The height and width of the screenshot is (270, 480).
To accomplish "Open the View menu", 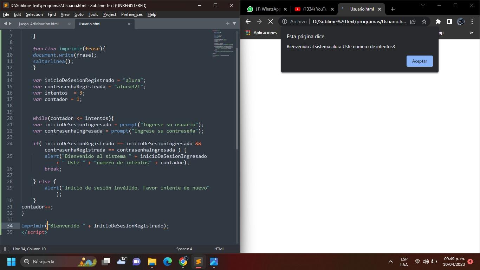I will pyautogui.click(x=65, y=14).
